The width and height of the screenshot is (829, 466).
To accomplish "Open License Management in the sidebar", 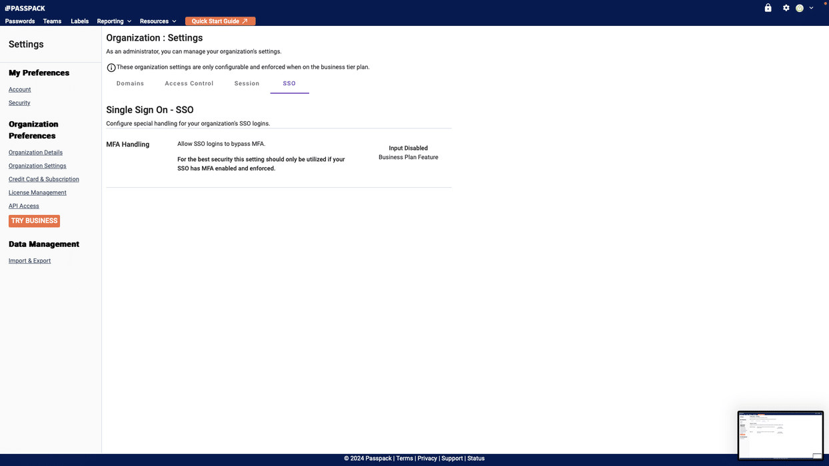I will (37, 192).
